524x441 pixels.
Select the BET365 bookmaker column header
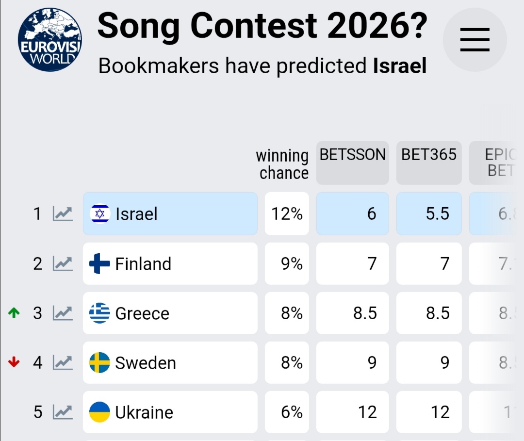pos(429,163)
